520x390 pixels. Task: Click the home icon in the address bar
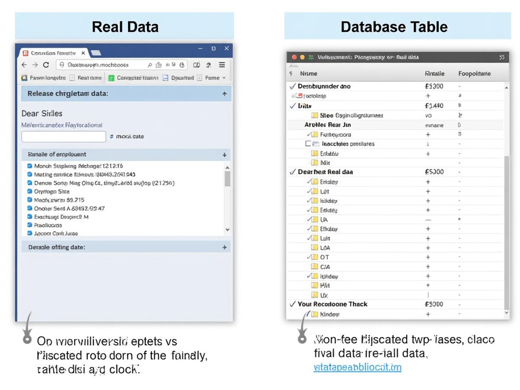[x=159, y=64]
